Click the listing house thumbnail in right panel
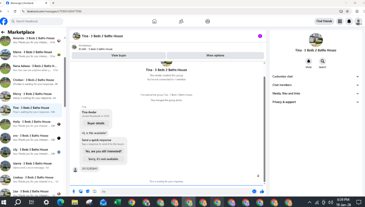The height and width of the screenshot is (207, 365). 315,40
